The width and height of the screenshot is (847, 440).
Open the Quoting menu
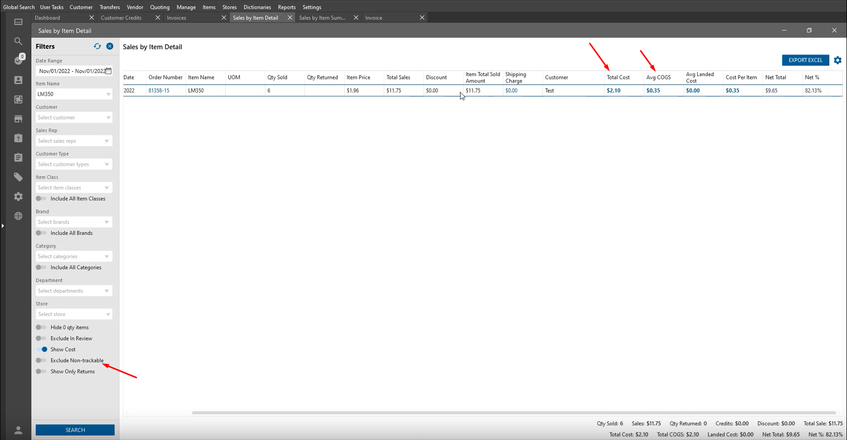pyautogui.click(x=160, y=7)
